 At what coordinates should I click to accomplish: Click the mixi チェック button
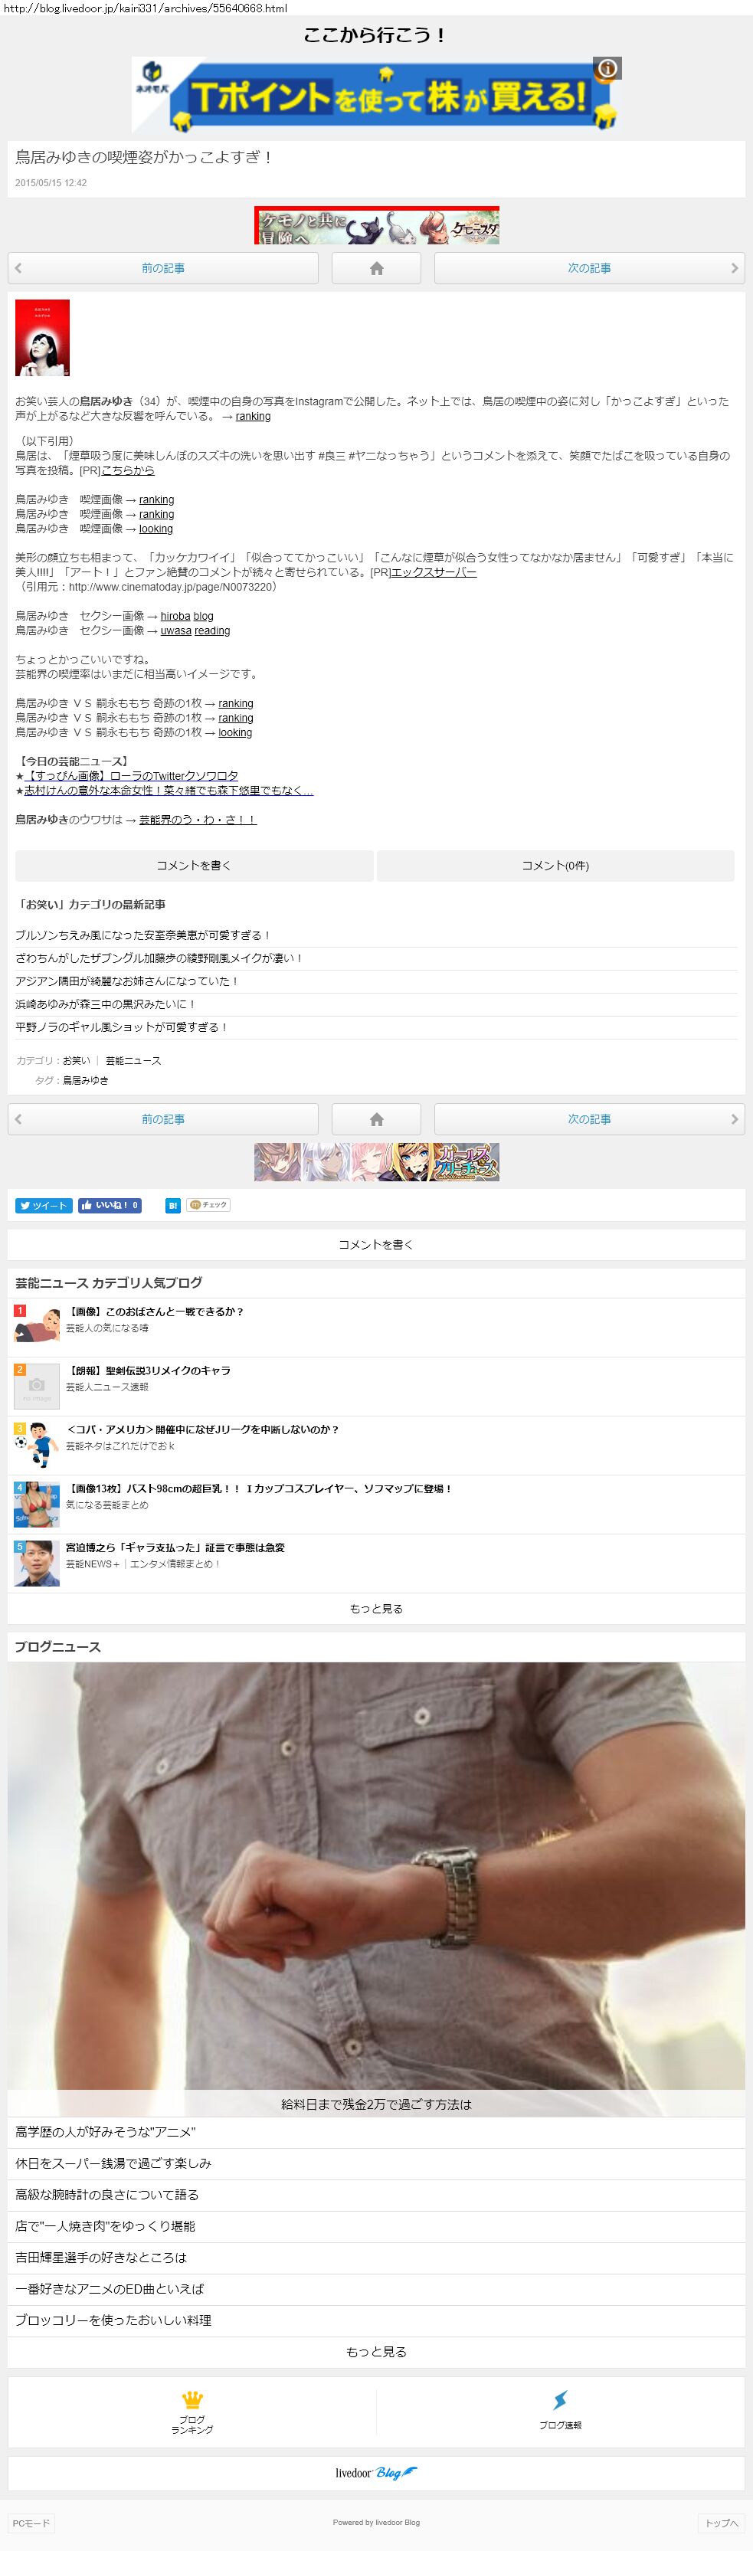[208, 1205]
